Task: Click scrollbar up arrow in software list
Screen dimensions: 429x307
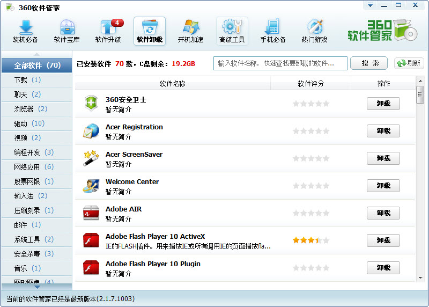Action: click(x=420, y=81)
